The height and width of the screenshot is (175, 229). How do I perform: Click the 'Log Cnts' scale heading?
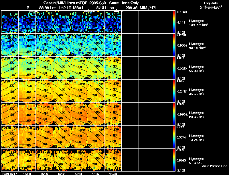click(211, 3)
